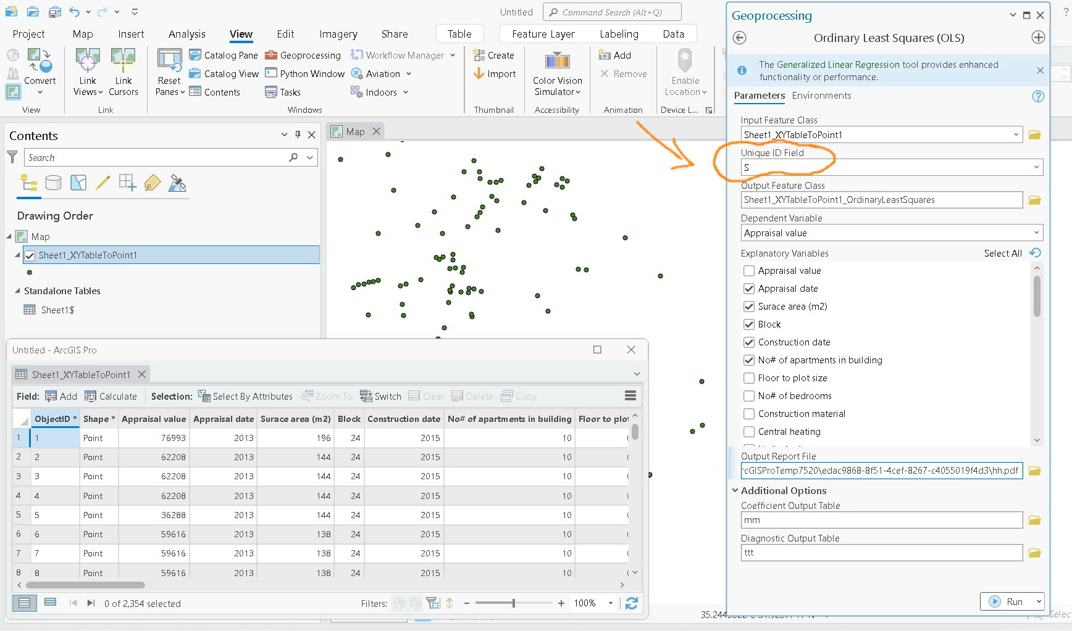1072x631 pixels.
Task: Adjust the table zoom slider
Action: [513, 603]
